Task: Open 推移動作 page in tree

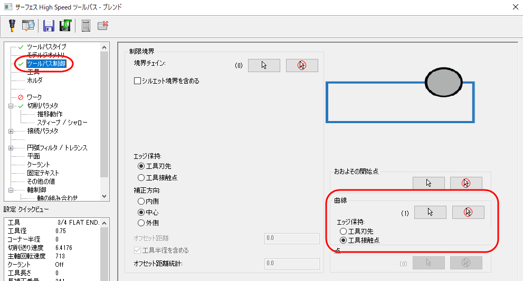Action: pos(50,114)
